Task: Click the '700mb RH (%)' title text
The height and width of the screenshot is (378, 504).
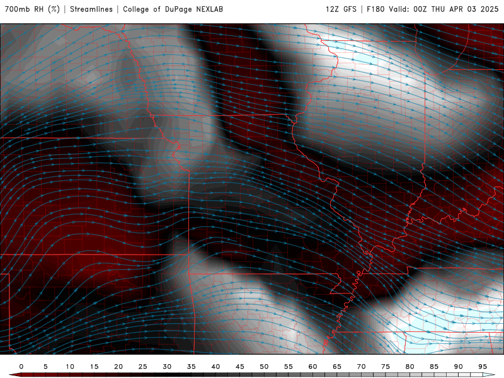Action: point(33,9)
